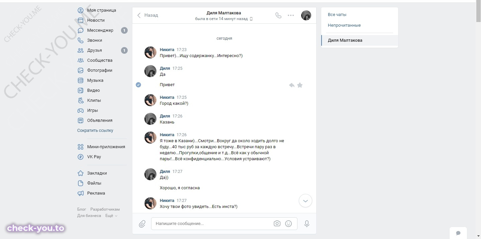Click sender name Никита at 17:26
The width and height of the screenshot is (481, 239).
point(167,135)
